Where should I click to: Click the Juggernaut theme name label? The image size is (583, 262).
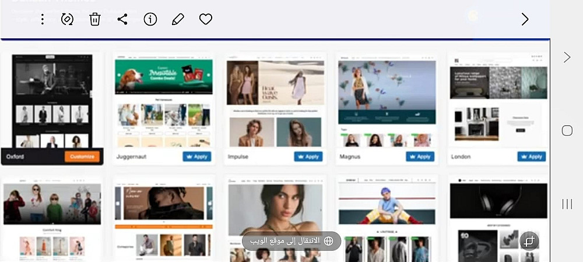pyautogui.click(x=131, y=157)
